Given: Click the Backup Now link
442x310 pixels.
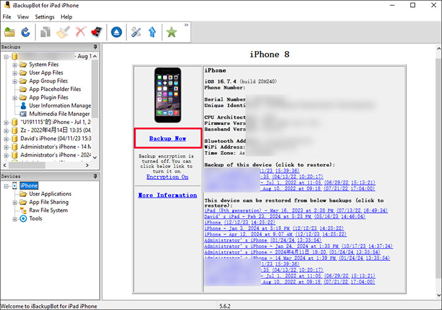Looking at the screenshot, I should [168, 138].
